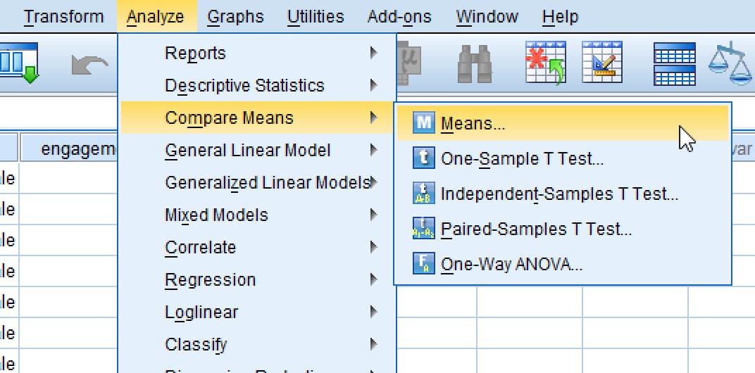Click the Insert Variable toolbar icon
The image size is (755, 373).
tap(602, 62)
